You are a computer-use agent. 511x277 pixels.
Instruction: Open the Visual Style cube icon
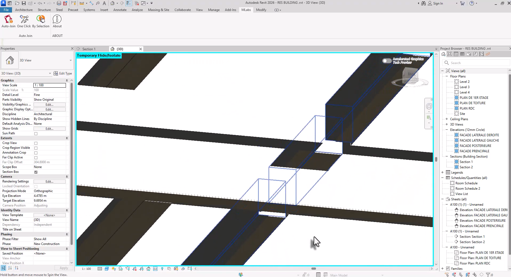[107, 269]
